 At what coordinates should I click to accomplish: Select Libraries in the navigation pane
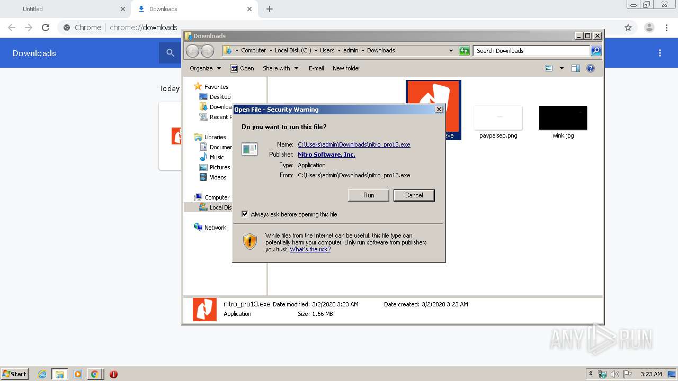210,137
